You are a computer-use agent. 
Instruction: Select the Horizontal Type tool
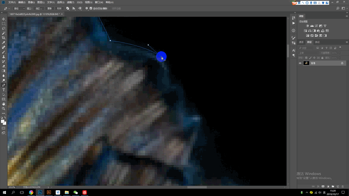tap(4, 90)
